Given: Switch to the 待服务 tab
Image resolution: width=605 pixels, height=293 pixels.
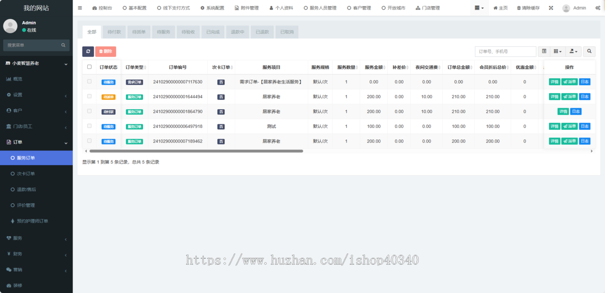Looking at the screenshot, I should coord(163,32).
